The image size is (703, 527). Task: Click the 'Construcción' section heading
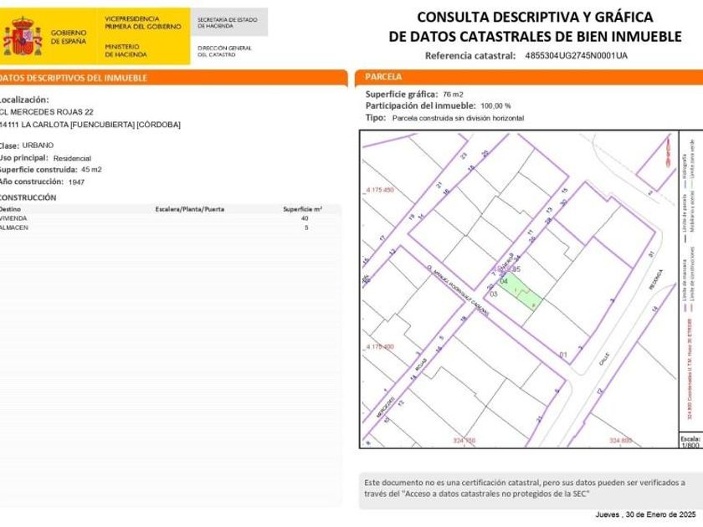click(x=28, y=197)
